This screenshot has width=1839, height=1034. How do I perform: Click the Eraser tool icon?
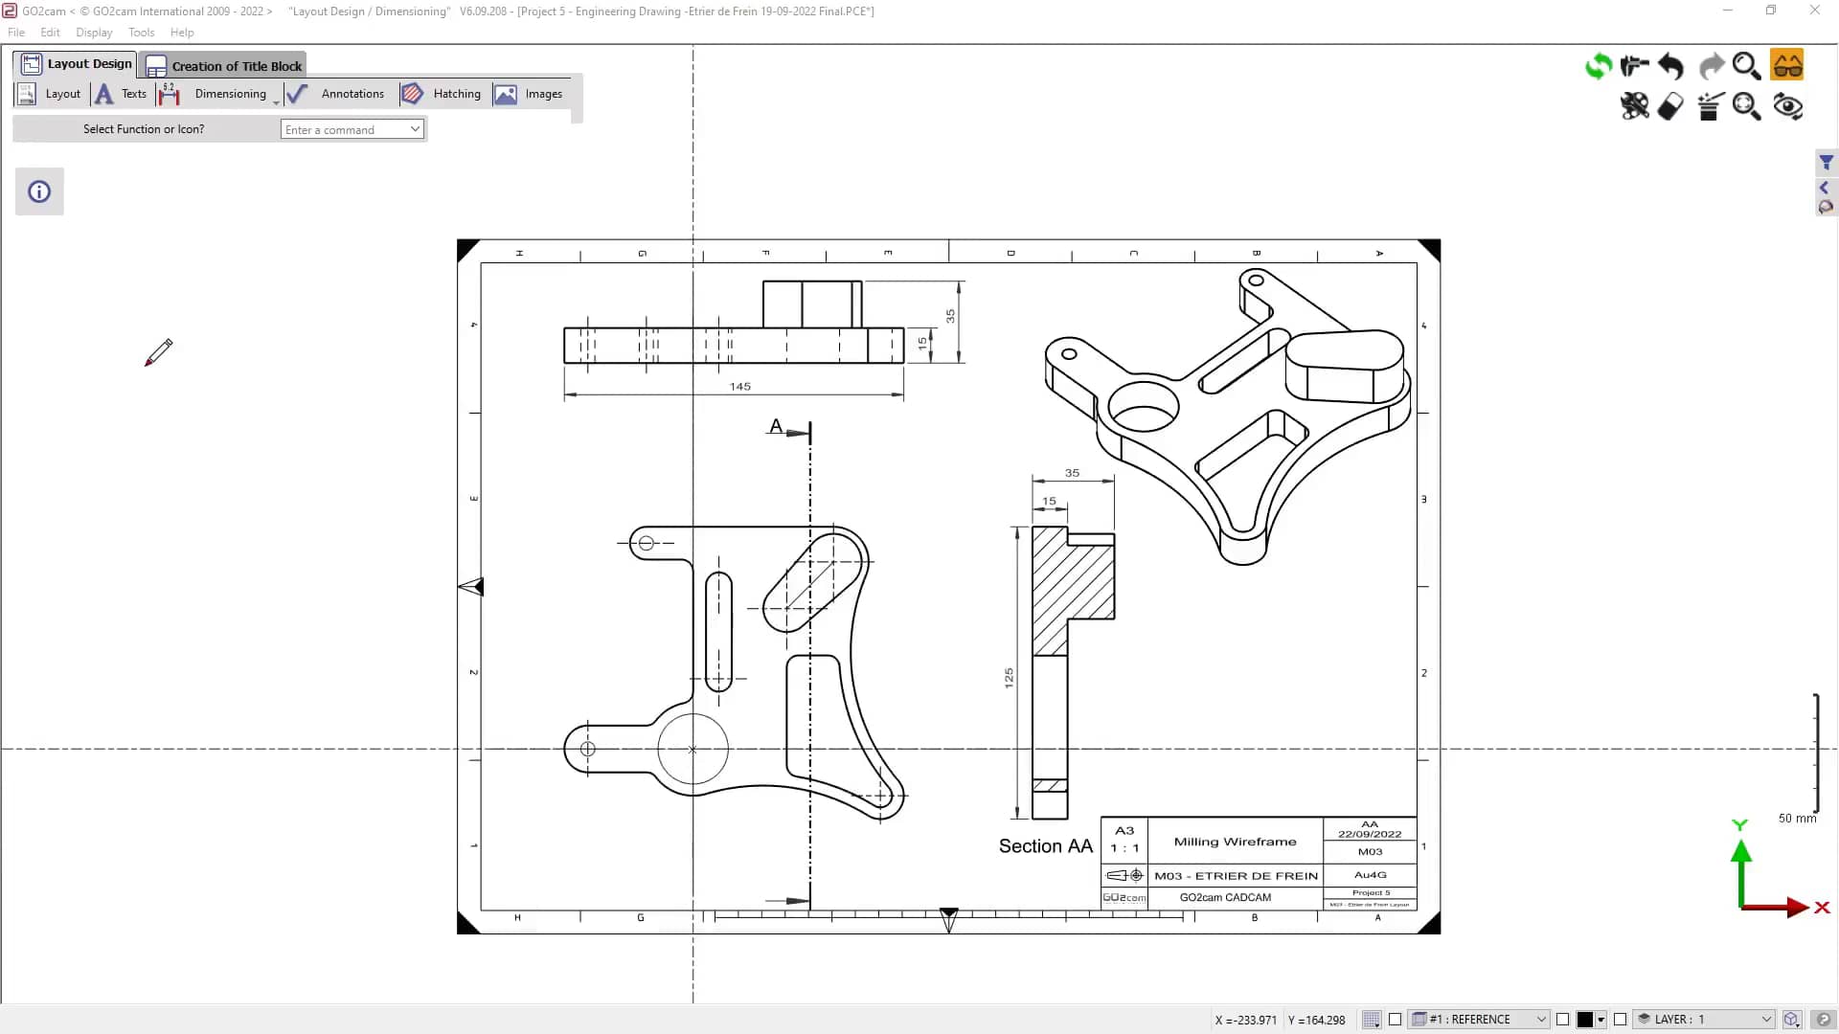point(1669,107)
